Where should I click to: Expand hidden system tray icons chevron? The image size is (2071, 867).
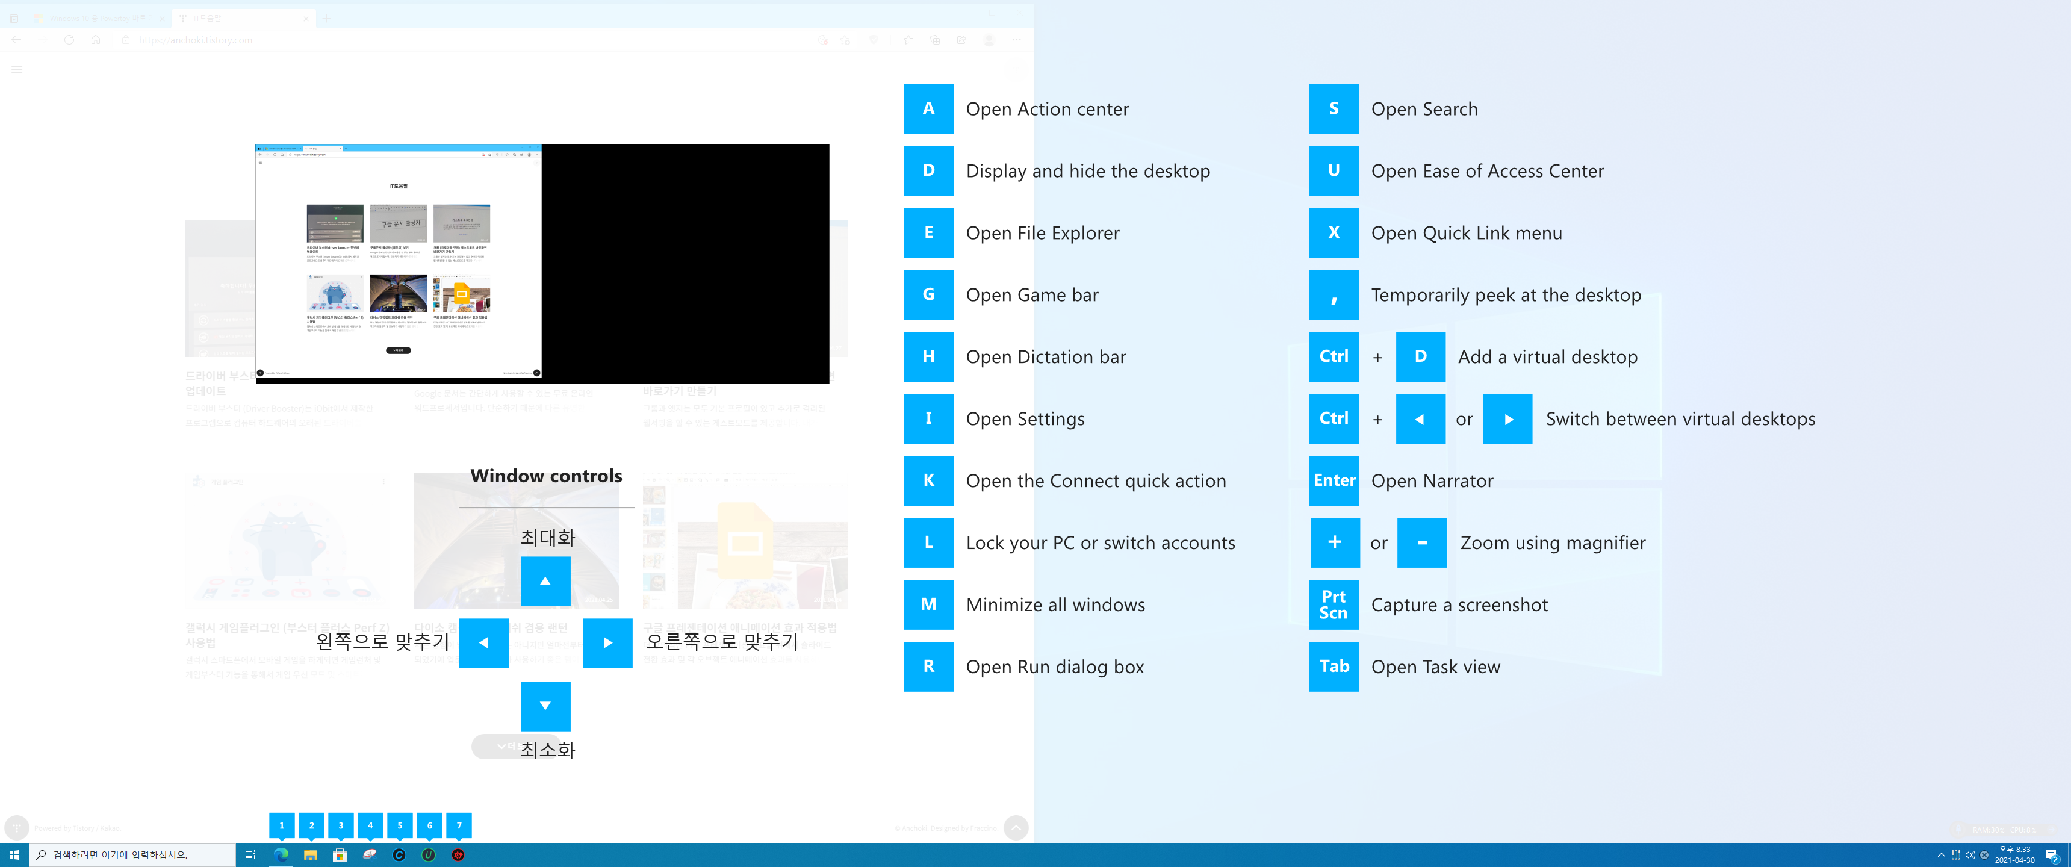tap(1941, 855)
